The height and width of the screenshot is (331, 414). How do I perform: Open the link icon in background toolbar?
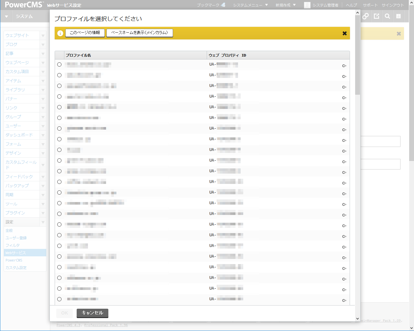tap(365, 16)
